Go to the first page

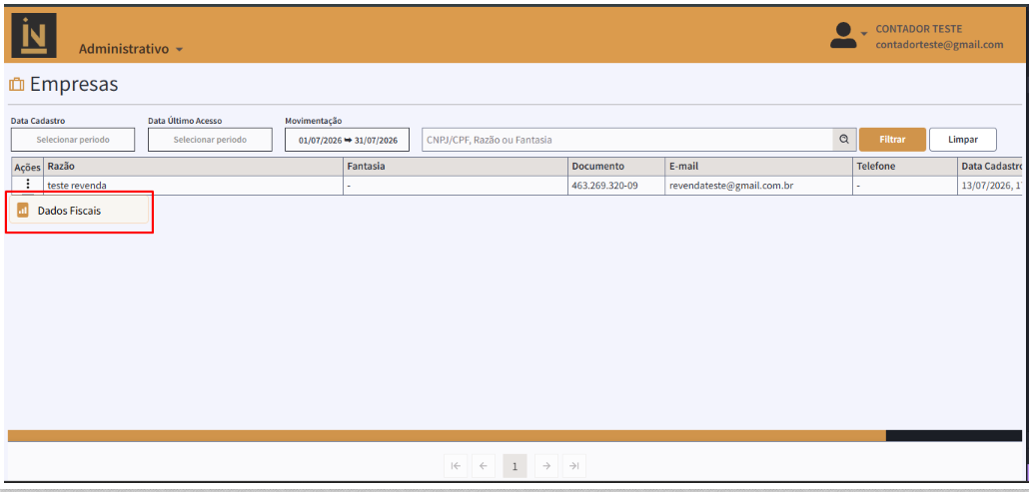click(x=456, y=466)
